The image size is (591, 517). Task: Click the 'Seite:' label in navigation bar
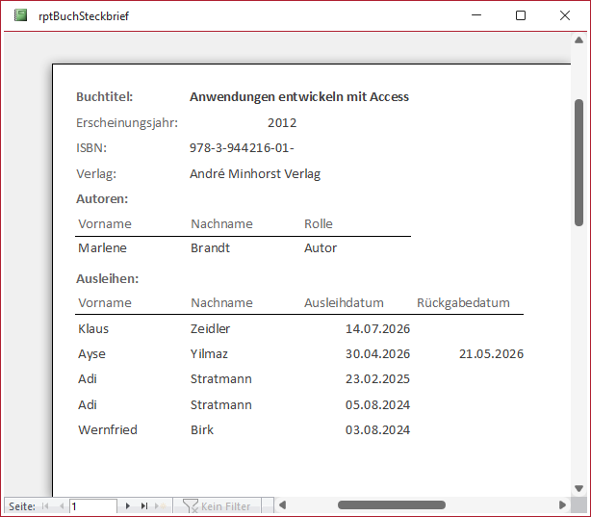[22, 506]
